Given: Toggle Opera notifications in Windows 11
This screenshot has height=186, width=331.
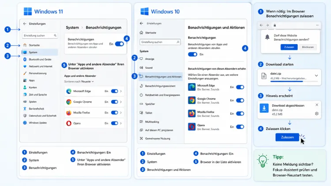Looking at the screenshot, I should (114, 123).
